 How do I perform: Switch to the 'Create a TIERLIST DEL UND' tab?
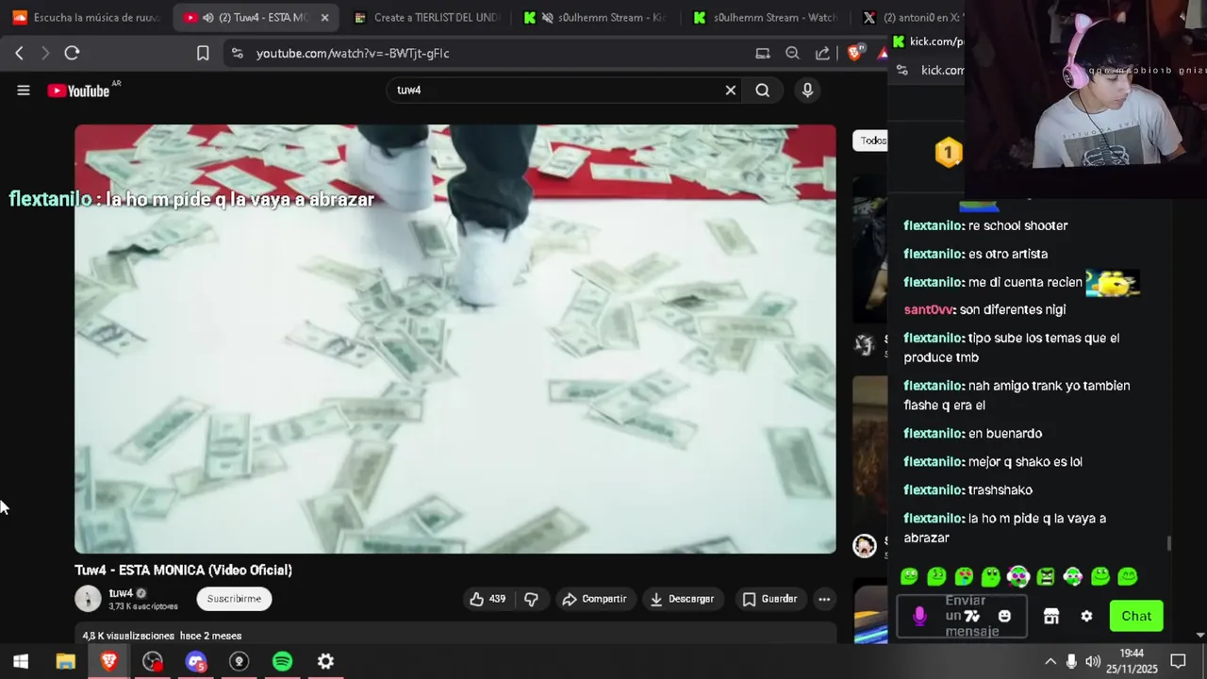(x=425, y=17)
